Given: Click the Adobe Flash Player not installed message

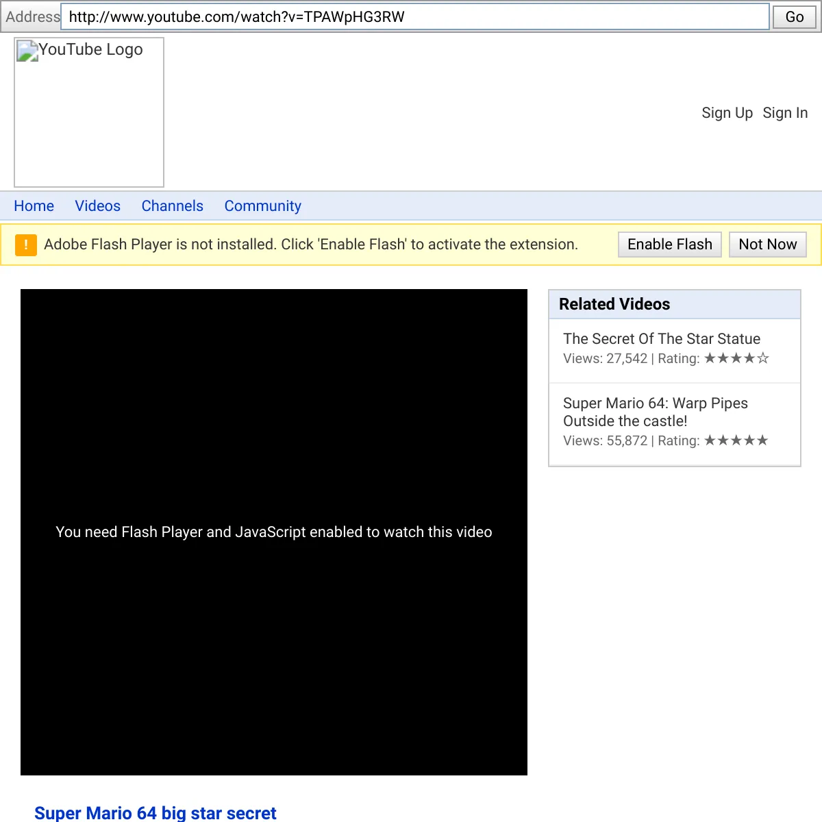Looking at the screenshot, I should (311, 245).
